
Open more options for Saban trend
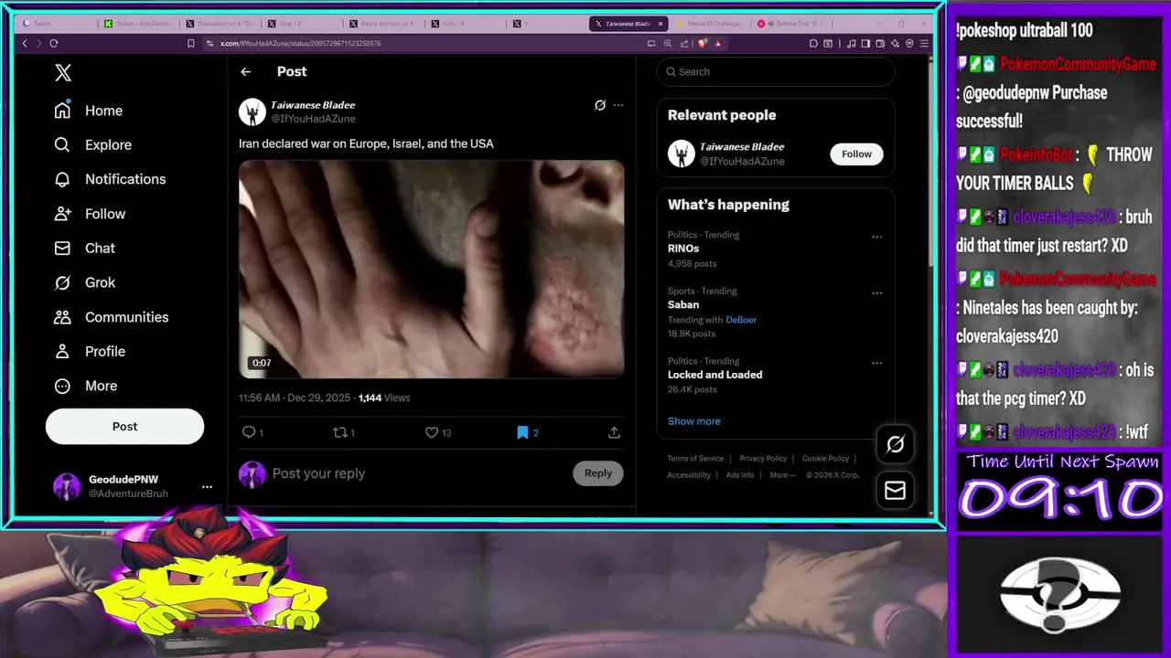coord(877,293)
